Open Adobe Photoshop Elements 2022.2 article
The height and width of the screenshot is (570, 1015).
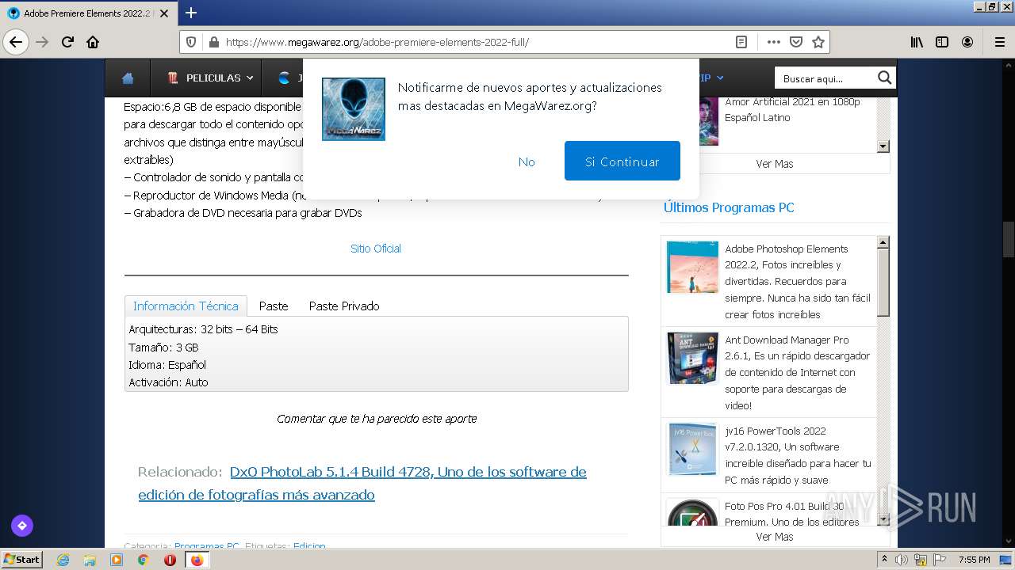pyautogui.click(x=798, y=281)
